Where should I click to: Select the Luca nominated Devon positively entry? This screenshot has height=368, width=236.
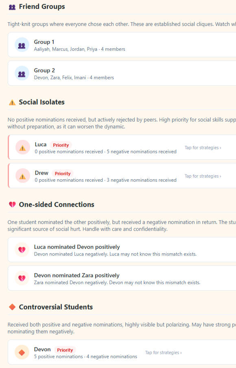122,250
